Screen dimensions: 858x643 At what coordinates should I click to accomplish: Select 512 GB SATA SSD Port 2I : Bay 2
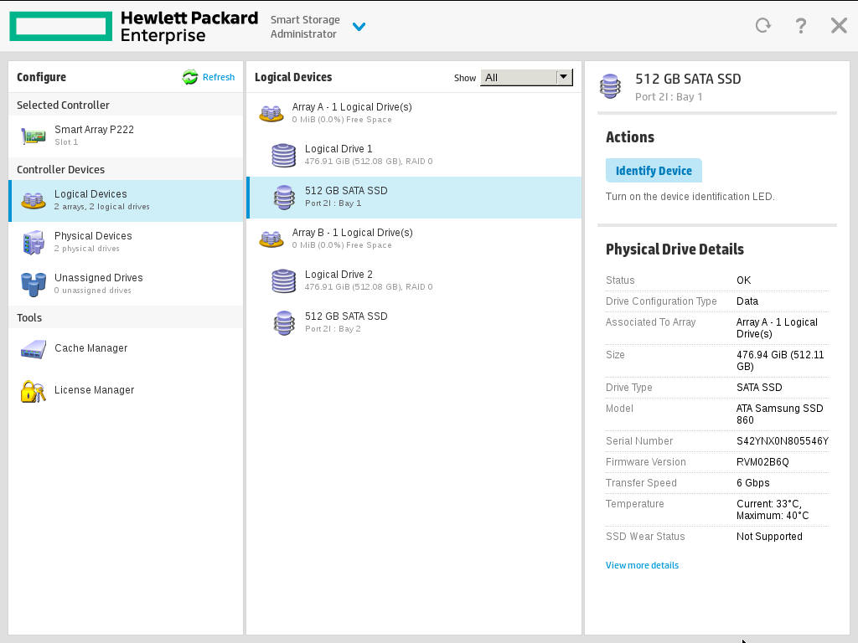point(414,322)
